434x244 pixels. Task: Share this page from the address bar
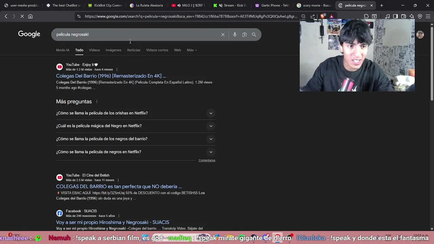tap(313, 16)
